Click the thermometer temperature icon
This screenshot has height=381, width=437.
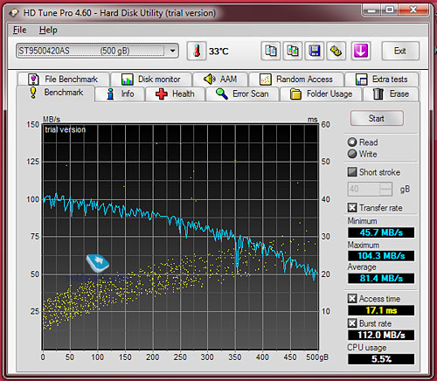[197, 51]
